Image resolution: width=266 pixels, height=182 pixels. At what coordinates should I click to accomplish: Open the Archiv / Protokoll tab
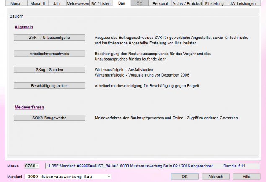click(x=187, y=3)
